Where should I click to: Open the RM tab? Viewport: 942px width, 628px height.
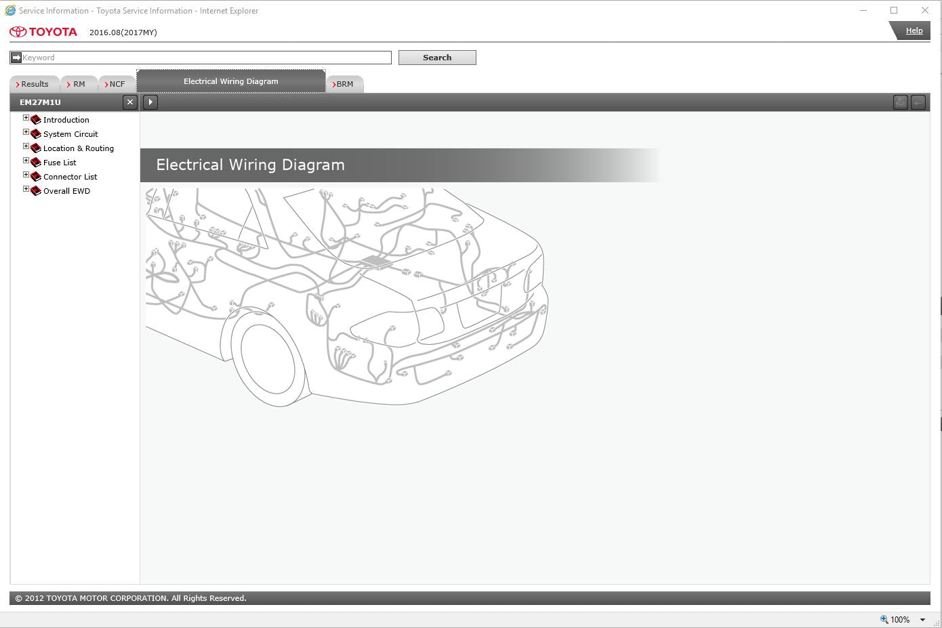tap(79, 84)
